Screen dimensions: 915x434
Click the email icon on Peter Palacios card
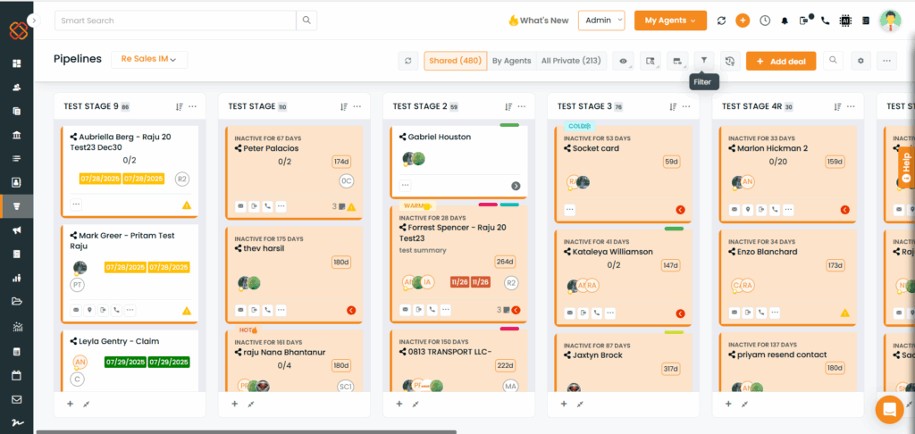240,206
